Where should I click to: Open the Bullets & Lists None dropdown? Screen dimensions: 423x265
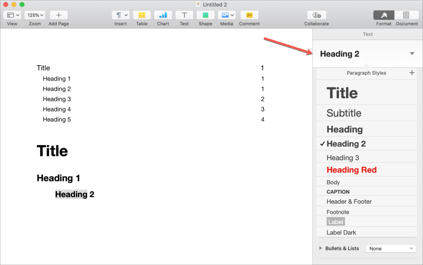(391, 248)
